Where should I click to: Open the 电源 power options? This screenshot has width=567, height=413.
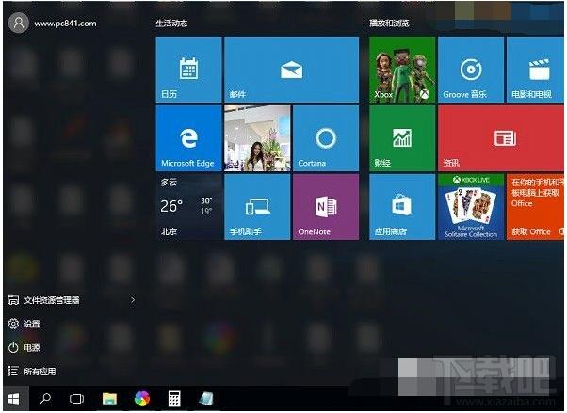(x=32, y=347)
